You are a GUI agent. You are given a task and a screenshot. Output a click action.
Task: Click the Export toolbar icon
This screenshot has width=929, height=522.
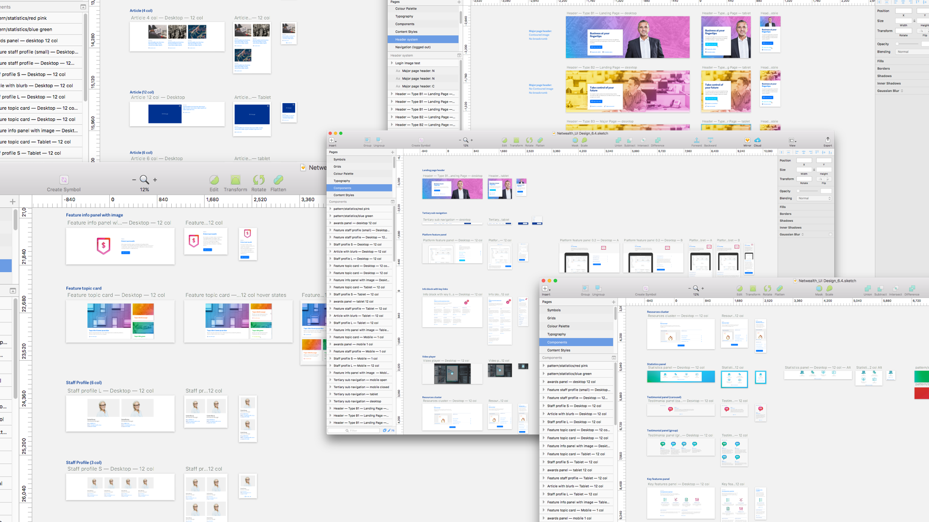828,140
